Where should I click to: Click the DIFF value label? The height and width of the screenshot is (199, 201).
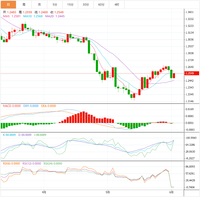[31, 106]
